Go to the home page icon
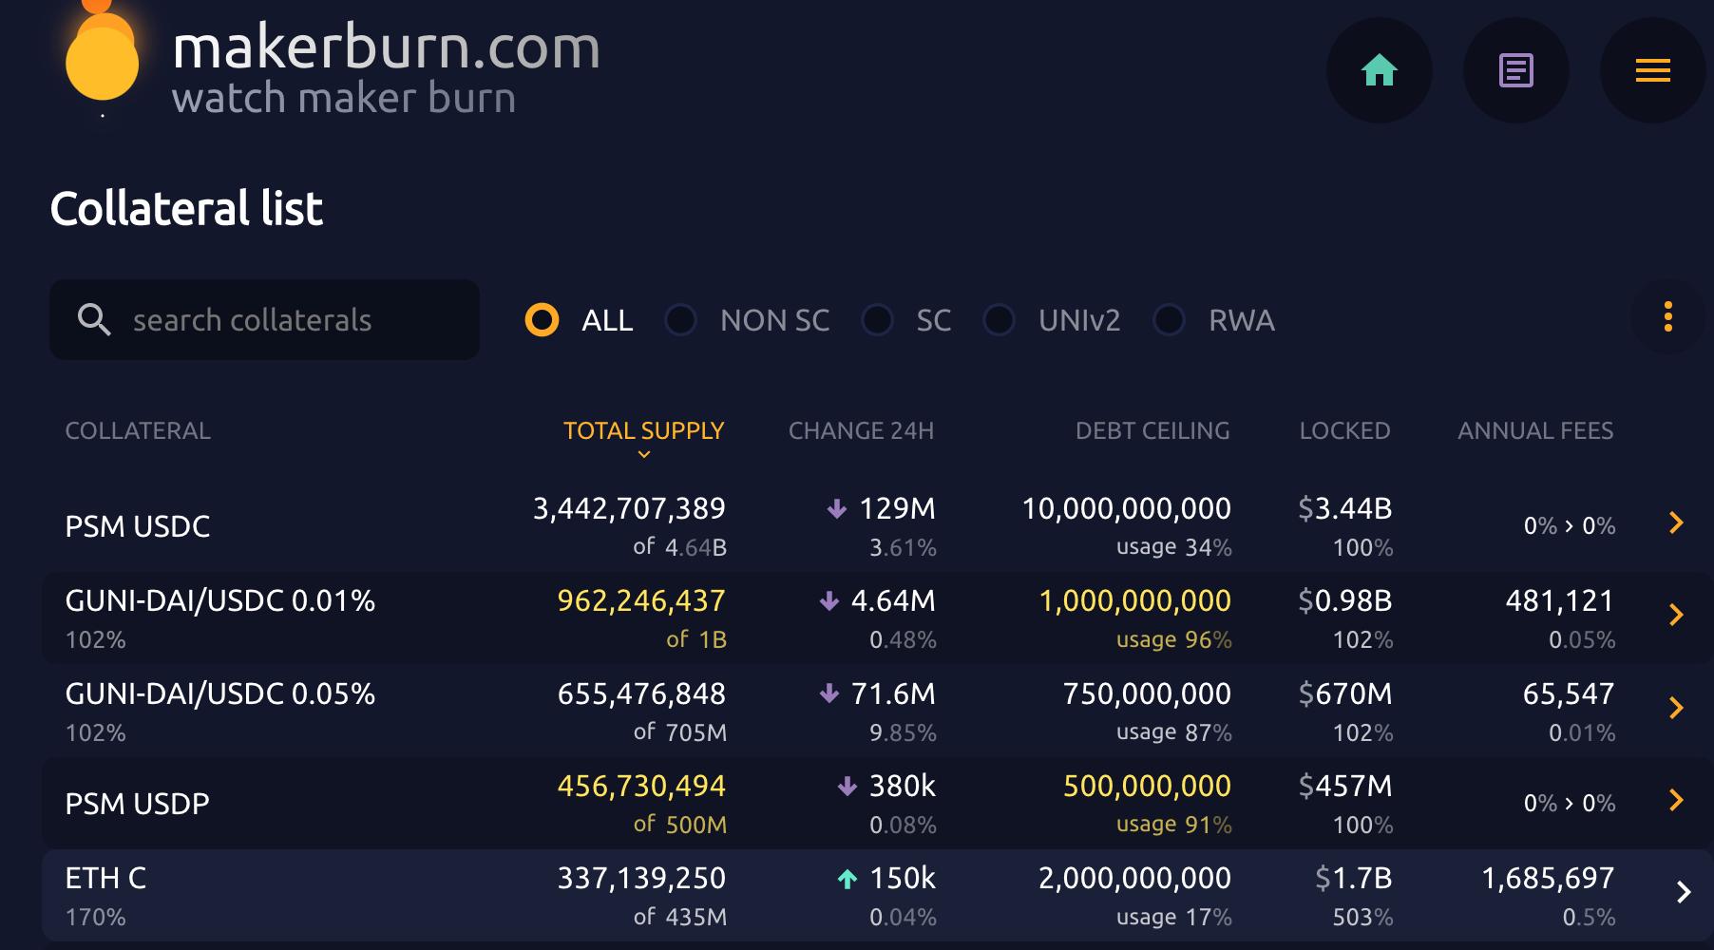This screenshot has width=1714, height=950. pos(1379,70)
